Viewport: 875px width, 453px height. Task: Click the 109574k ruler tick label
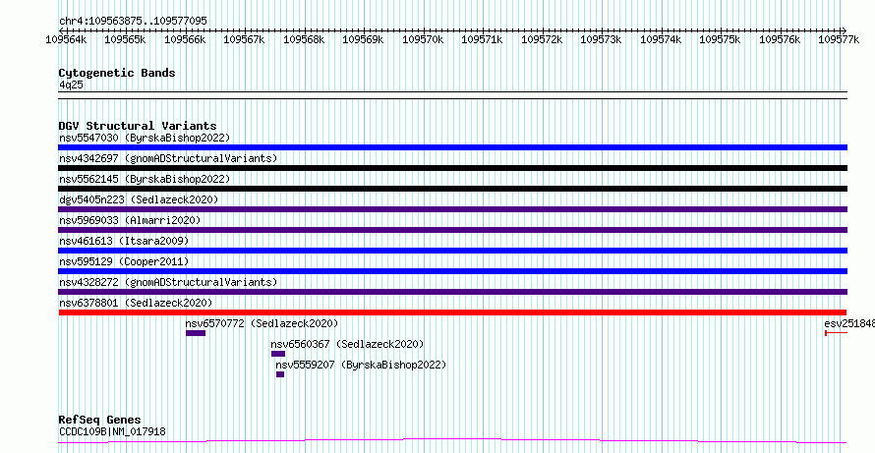[662, 39]
